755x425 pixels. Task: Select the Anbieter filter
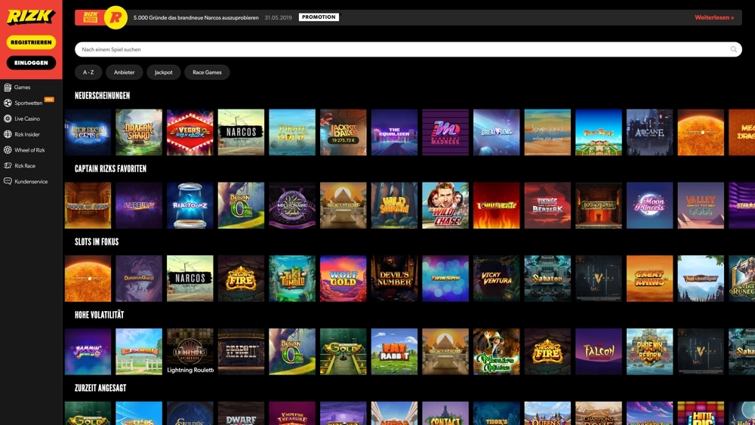pyautogui.click(x=125, y=72)
